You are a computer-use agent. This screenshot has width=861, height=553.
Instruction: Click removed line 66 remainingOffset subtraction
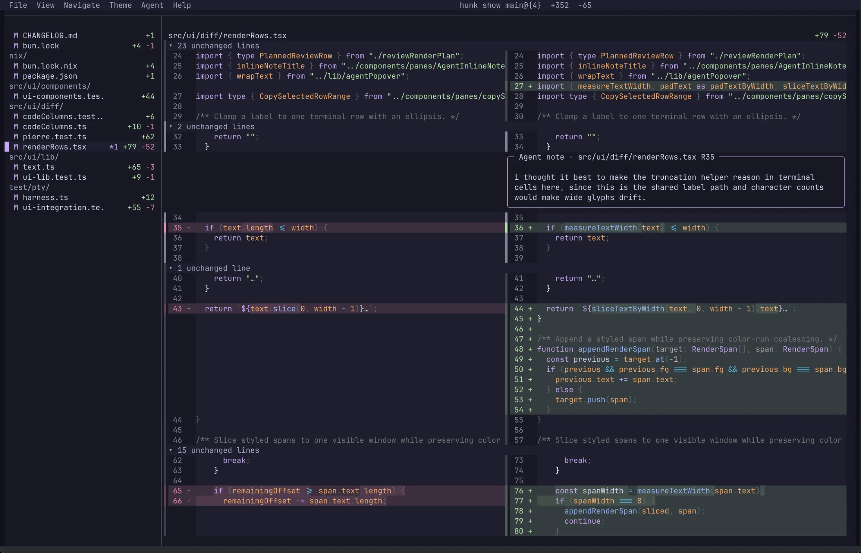(x=337, y=501)
